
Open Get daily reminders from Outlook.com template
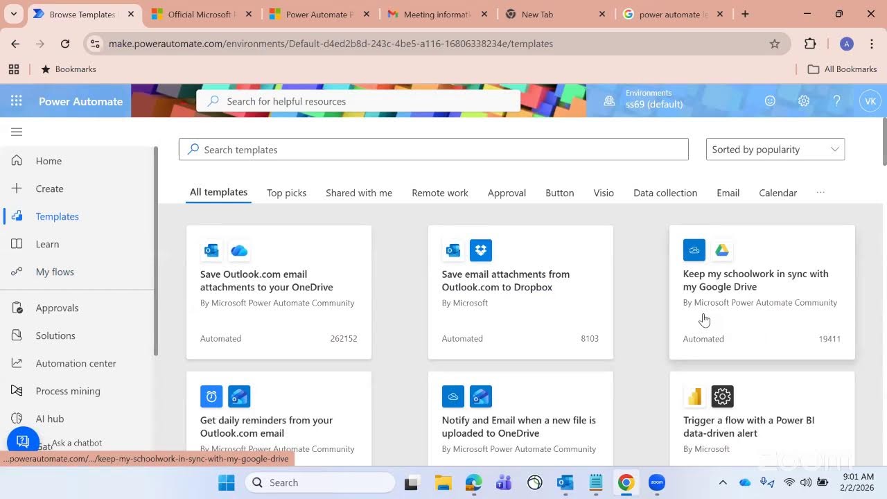pos(279,419)
